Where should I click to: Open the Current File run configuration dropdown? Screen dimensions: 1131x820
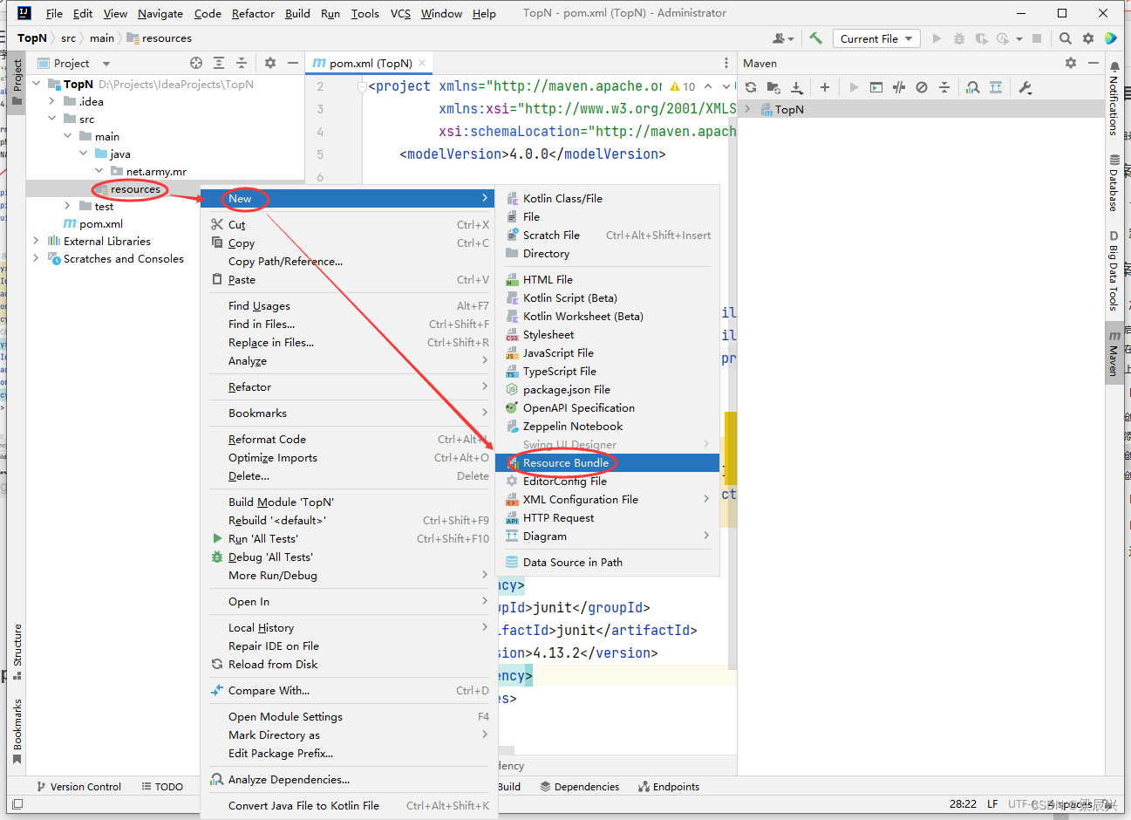(x=876, y=38)
